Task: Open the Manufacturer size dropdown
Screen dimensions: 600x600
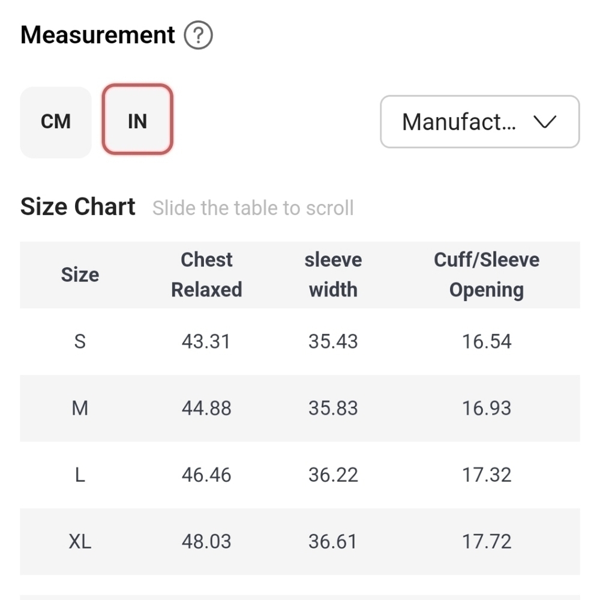Action: [459, 122]
